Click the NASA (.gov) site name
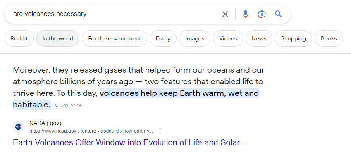 click(x=45, y=123)
